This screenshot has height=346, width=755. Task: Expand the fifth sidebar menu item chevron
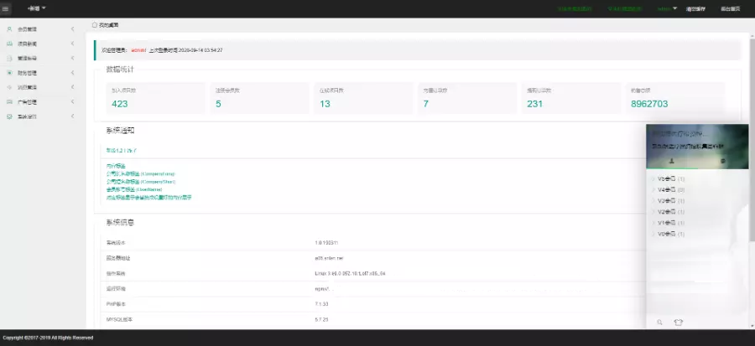tap(73, 87)
